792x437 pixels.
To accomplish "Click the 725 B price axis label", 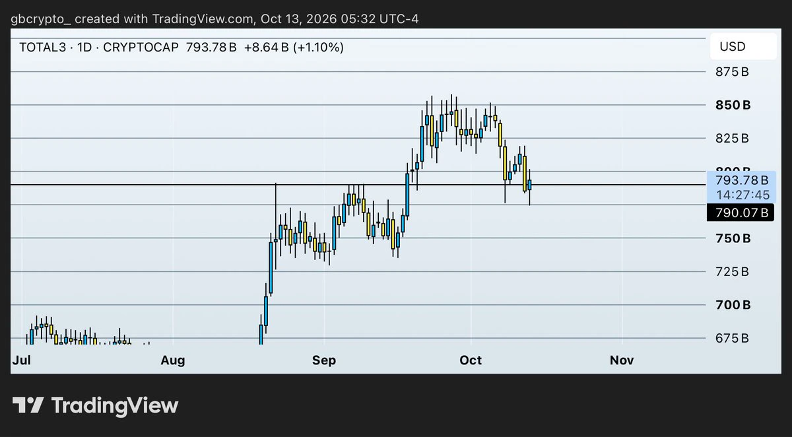I will click(733, 271).
